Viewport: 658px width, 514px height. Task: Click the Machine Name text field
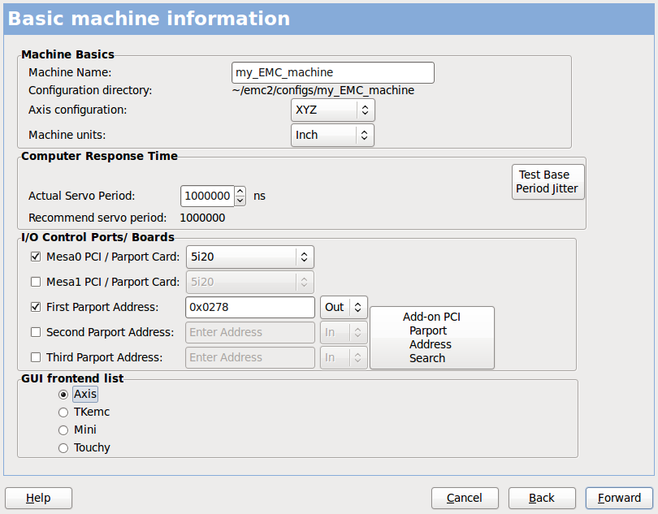pos(331,72)
